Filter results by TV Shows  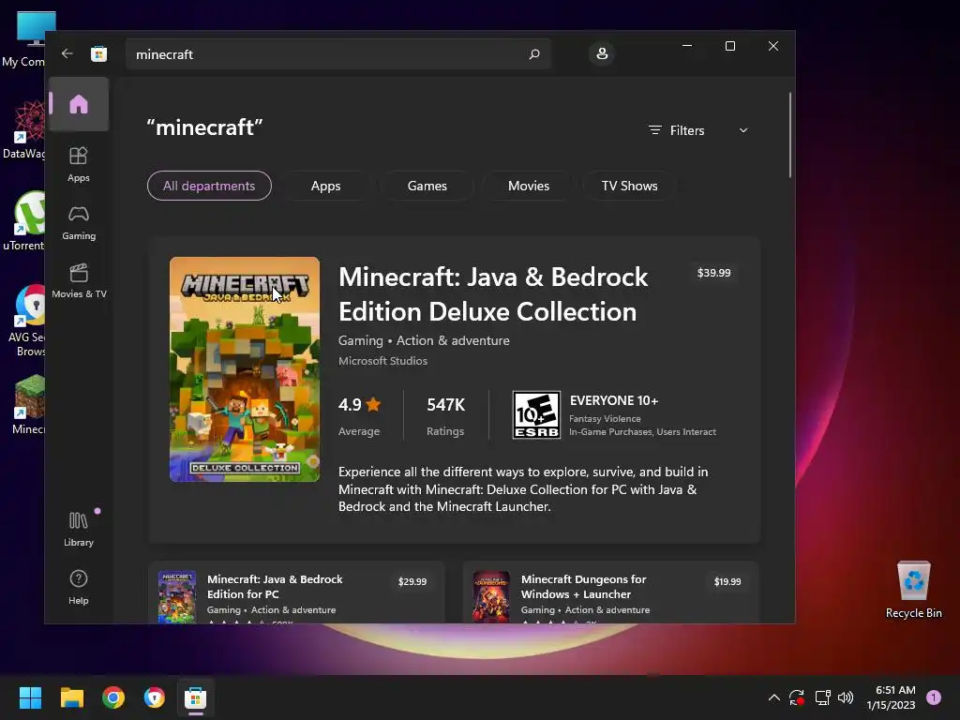click(x=629, y=186)
